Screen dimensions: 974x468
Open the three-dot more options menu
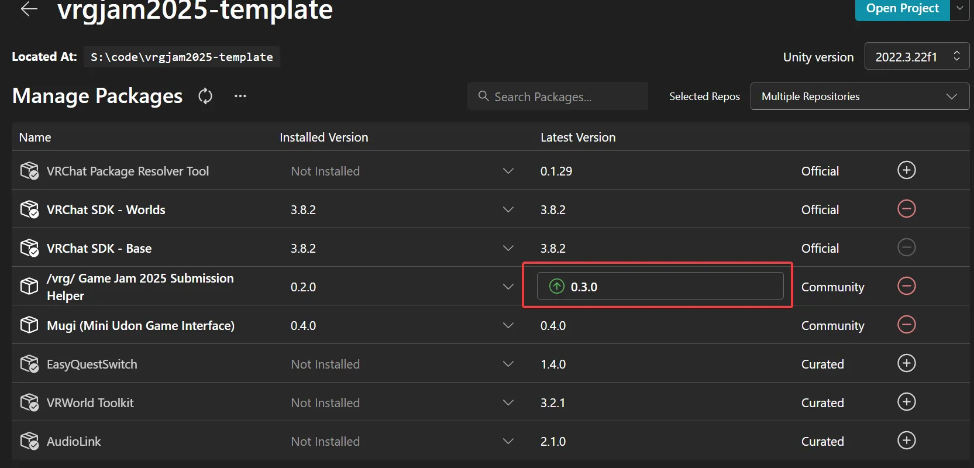click(240, 96)
